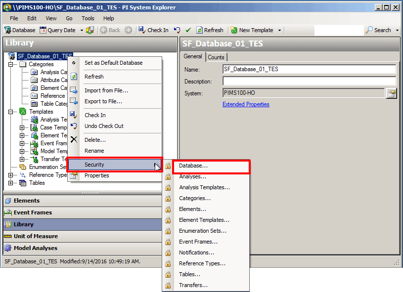Viewport: 403px width, 292px height.
Task: Click the browse icon beside the System field
Action: pos(391,92)
